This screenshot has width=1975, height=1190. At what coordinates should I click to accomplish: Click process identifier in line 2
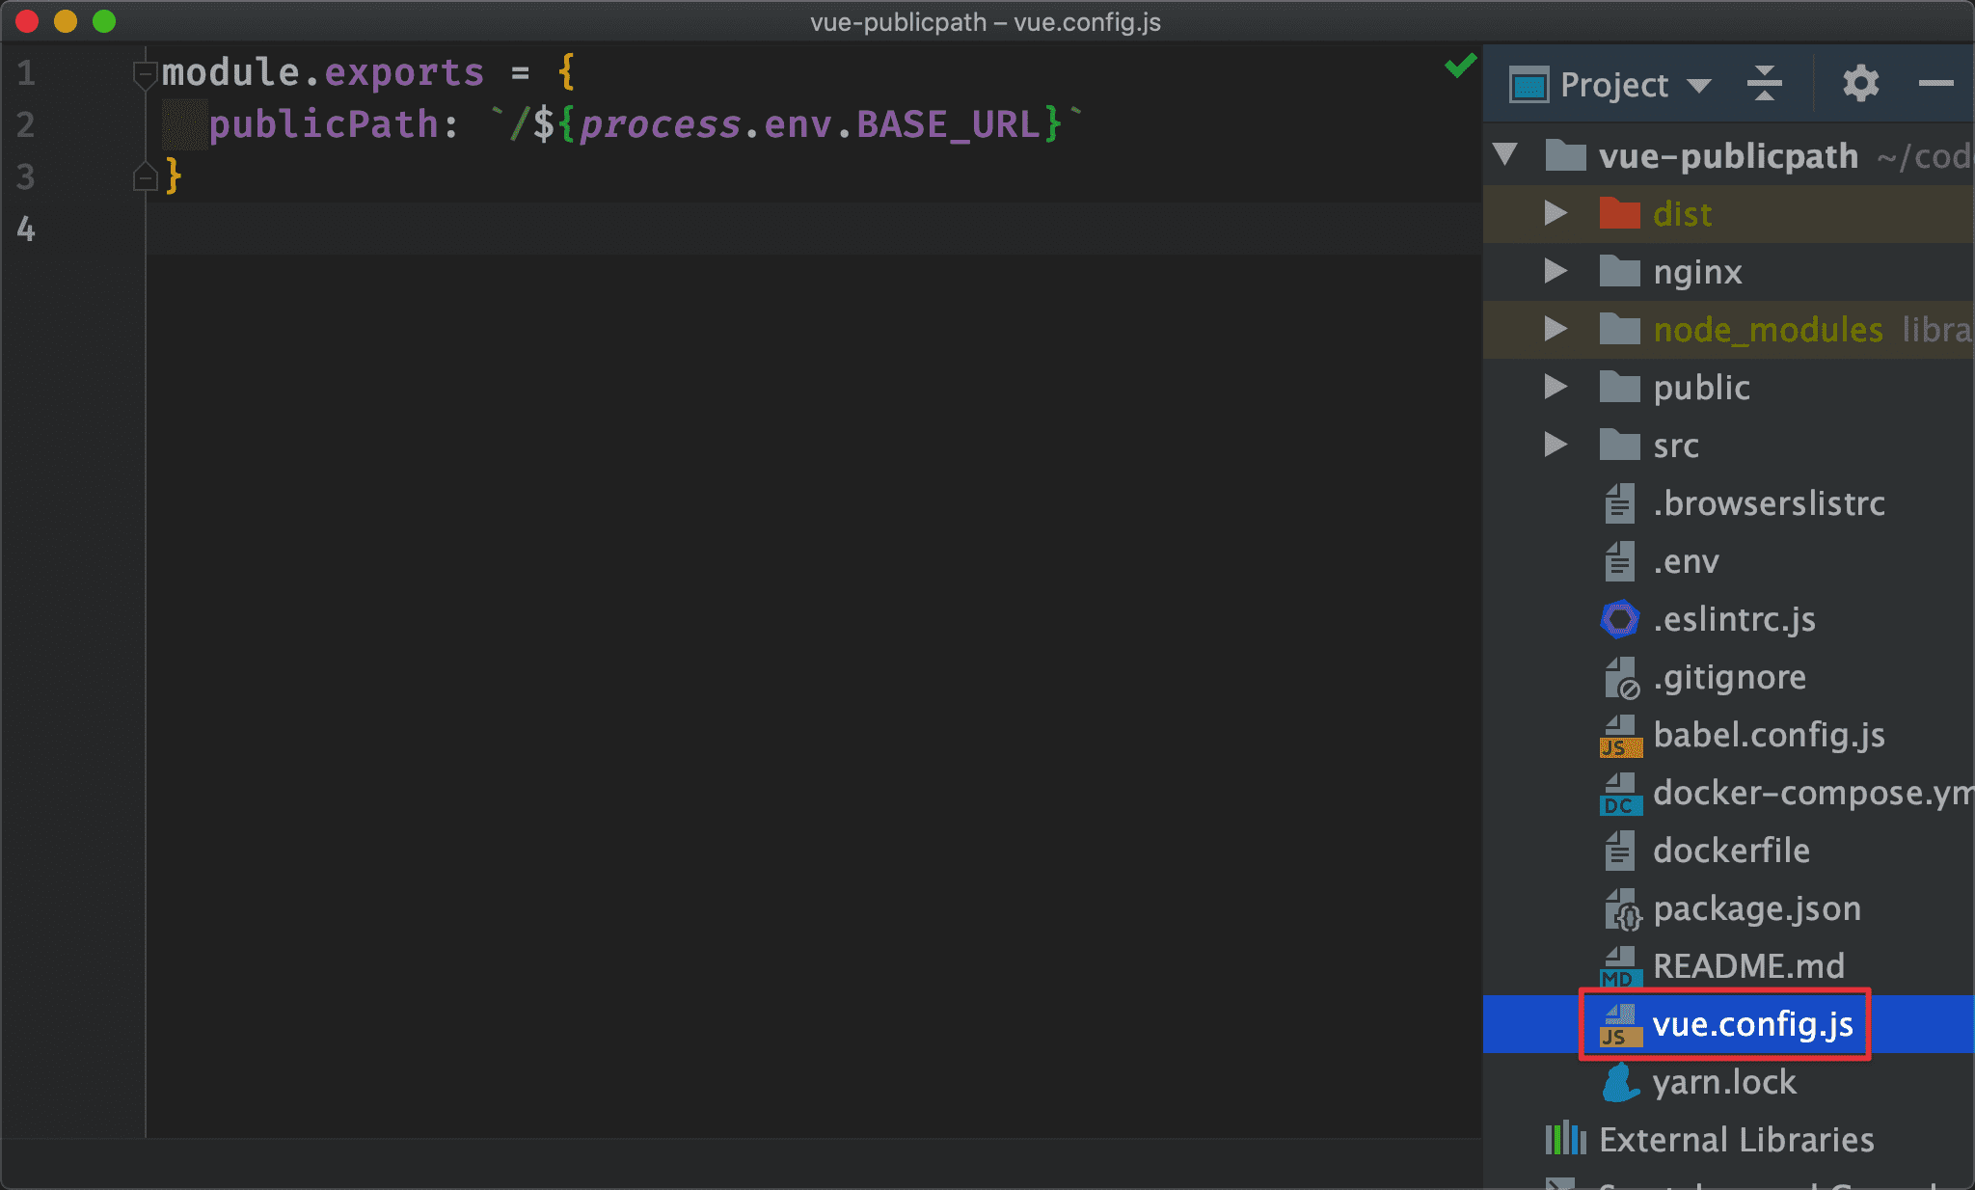pos(661,124)
